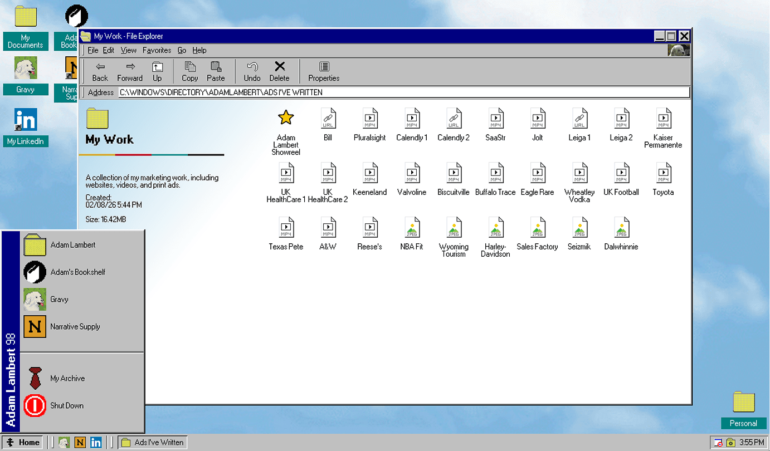Open the Personal desktop folder

(743, 410)
